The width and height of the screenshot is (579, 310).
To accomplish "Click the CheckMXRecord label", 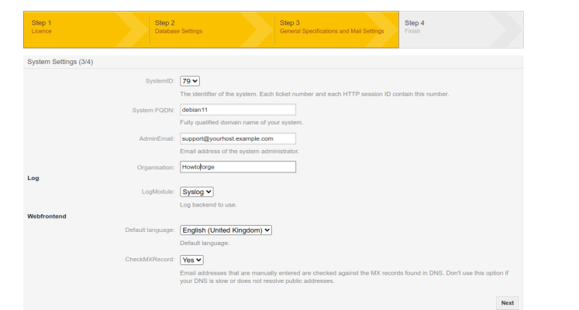I will (150, 261).
